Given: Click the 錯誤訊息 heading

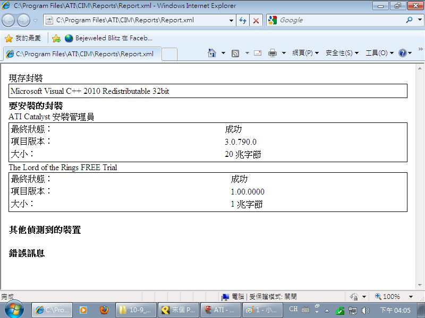Looking at the screenshot, I should point(27,253).
